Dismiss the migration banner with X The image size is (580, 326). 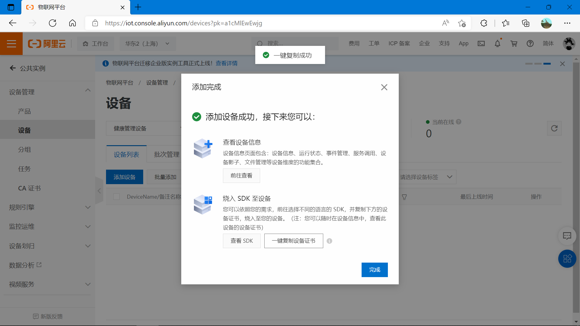(x=562, y=64)
